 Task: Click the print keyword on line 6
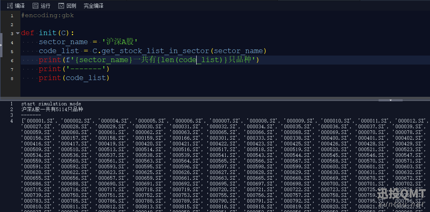click(x=50, y=60)
